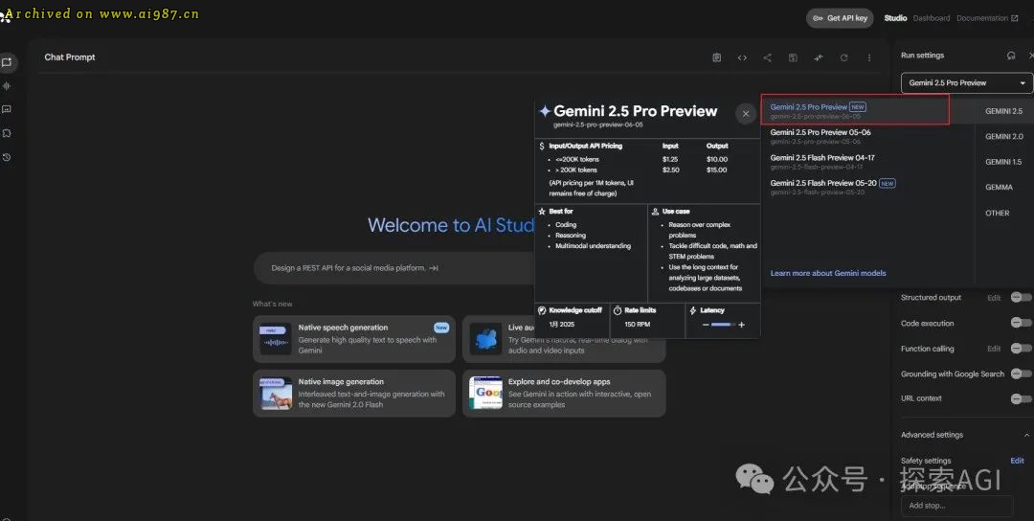1034x521 pixels.
Task: Open the Stream audio waveform sidebar icon
Action: click(7, 86)
